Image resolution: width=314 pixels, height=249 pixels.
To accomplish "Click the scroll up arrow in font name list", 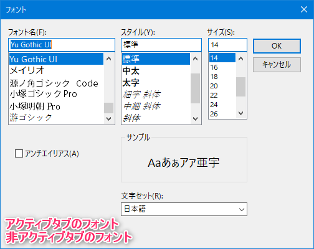I will (108, 59).
